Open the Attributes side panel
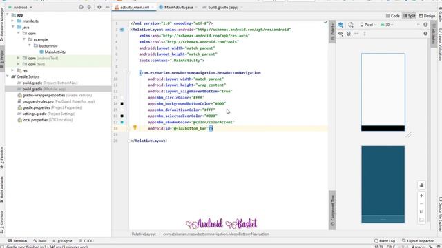The image size is (442, 248). [434, 33]
